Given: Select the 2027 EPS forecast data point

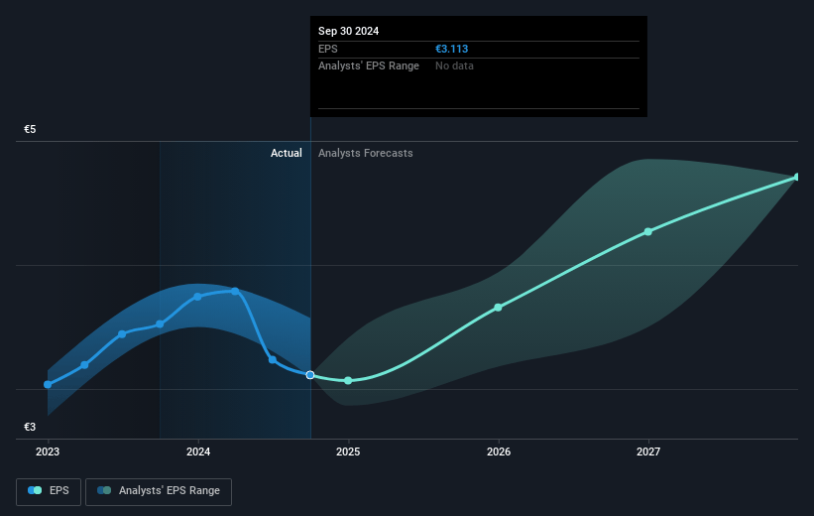Looking at the screenshot, I should coord(647,232).
